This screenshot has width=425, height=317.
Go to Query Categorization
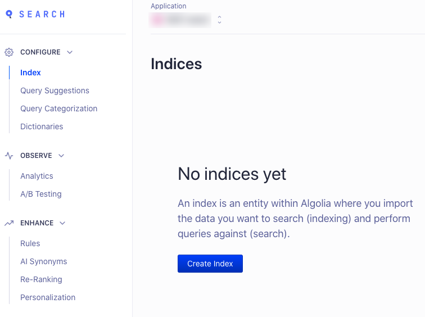coord(59,108)
